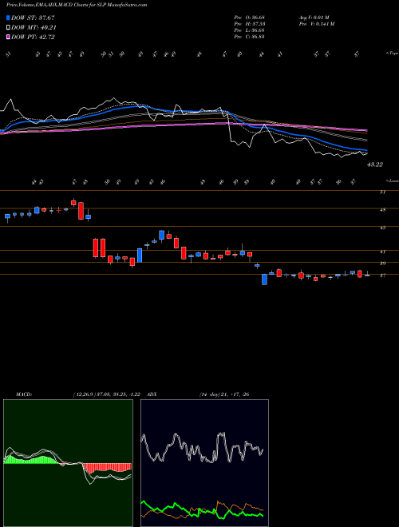399x527 pixels.
Task: Click the Pre H: 37.33 value
Action: click(249, 24)
